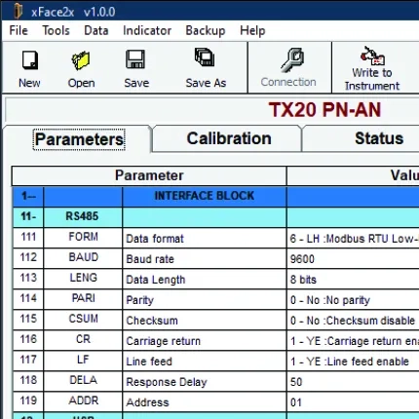The image size is (419, 419).
Task: Save using the floppy disk icon
Action: pyautogui.click(x=135, y=59)
